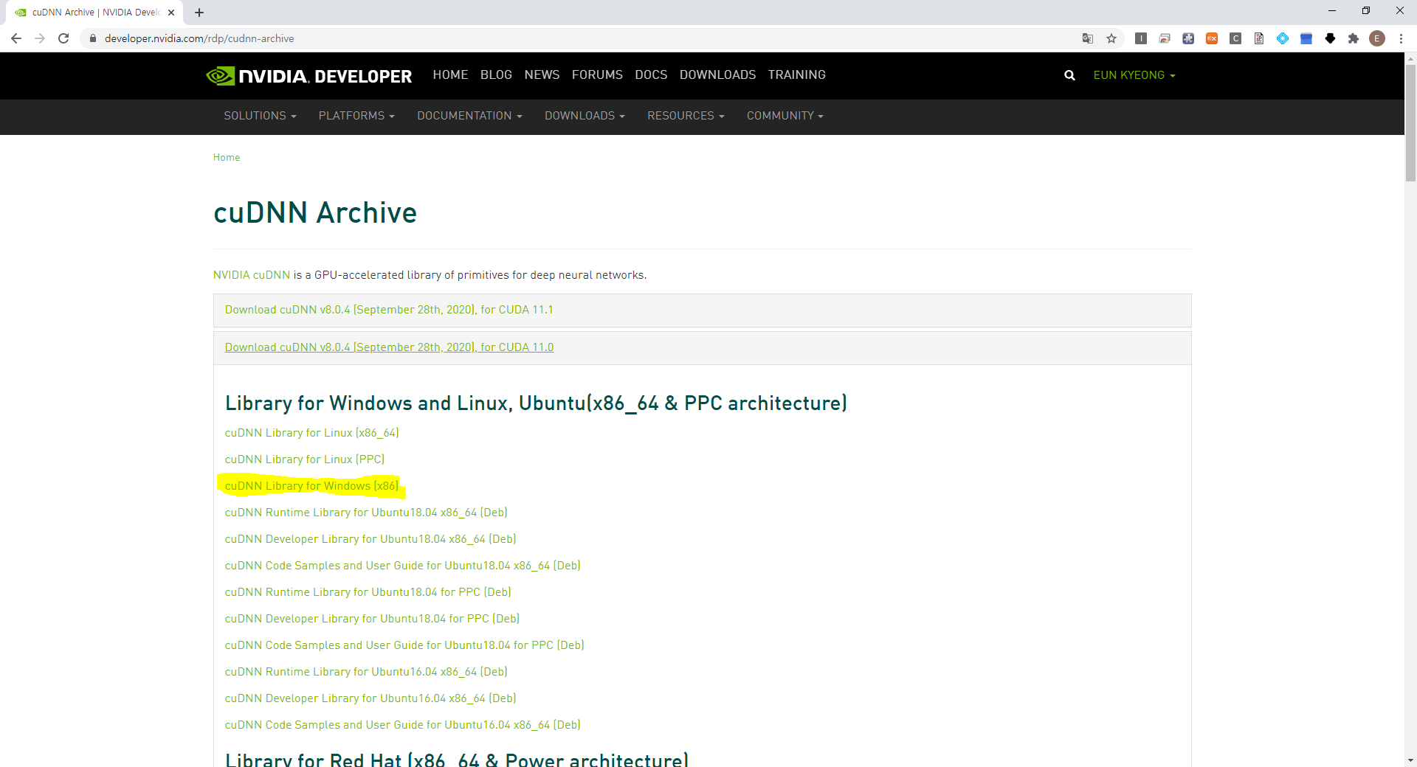Download Code Samples Ubuntu18.04 for PPC Deb
The height and width of the screenshot is (767, 1417).
(x=404, y=645)
